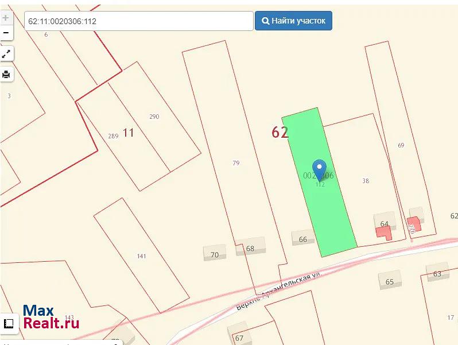Open the measure ruler tool icon
458x345 pixels.
(x=8, y=323)
